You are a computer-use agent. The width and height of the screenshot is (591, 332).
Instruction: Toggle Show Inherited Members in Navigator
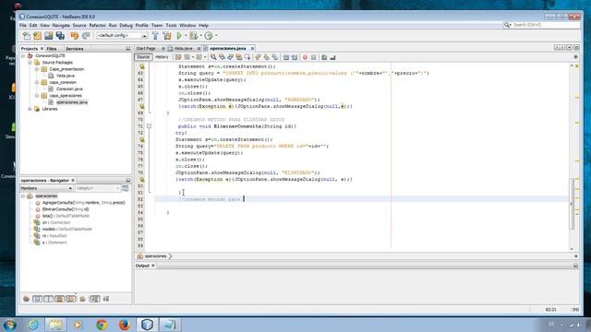click(x=26, y=299)
